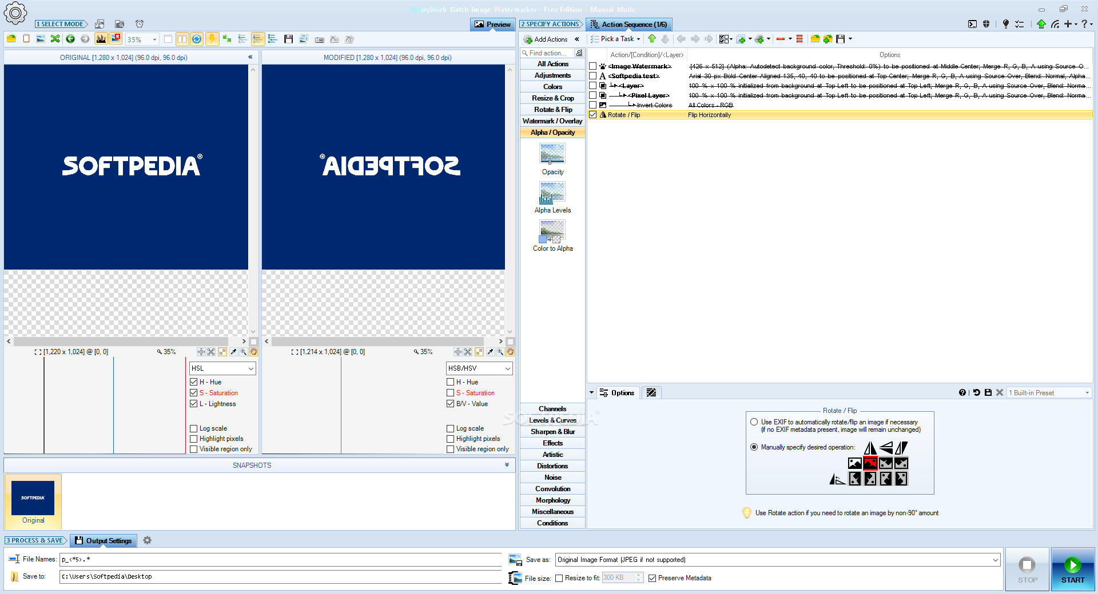
Task: Click the blue auto-refresh preview icon
Action: pos(197,39)
